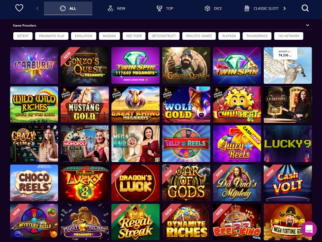
Task: Show next categories with right arrow
Action: tap(285, 9)
